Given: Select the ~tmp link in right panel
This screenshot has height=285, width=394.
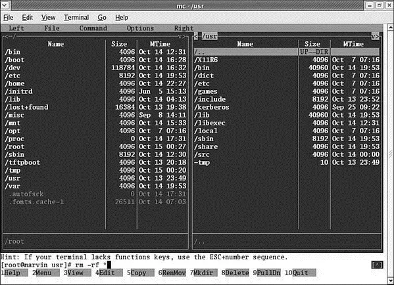Looking at the screenshot, I should (x=286, y=163).
